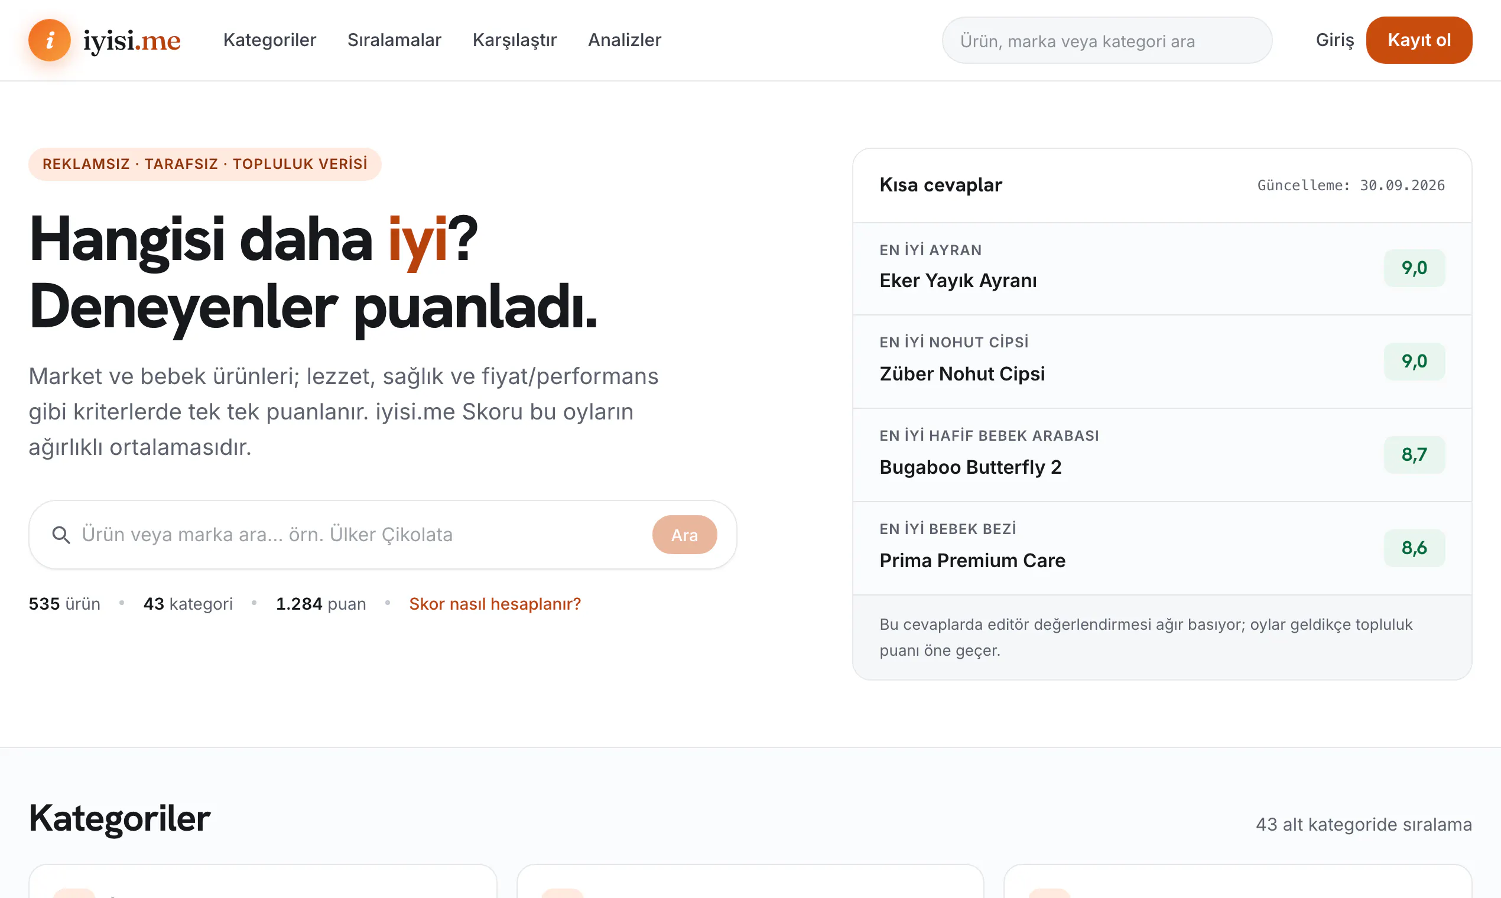Click the Giriş login link
1501x898 pixels.
(1334, 40)
